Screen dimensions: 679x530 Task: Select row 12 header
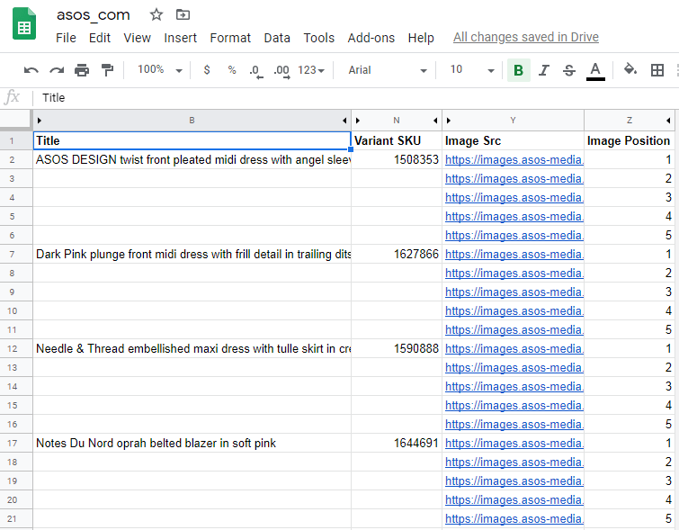(16, 349)
